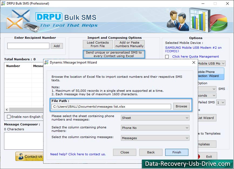This screenshot has width=234, height=169.
Task: Click the List Wizard button
Action: click(x=207, y=118)
